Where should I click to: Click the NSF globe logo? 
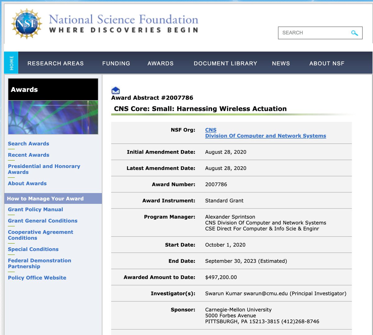27,24
